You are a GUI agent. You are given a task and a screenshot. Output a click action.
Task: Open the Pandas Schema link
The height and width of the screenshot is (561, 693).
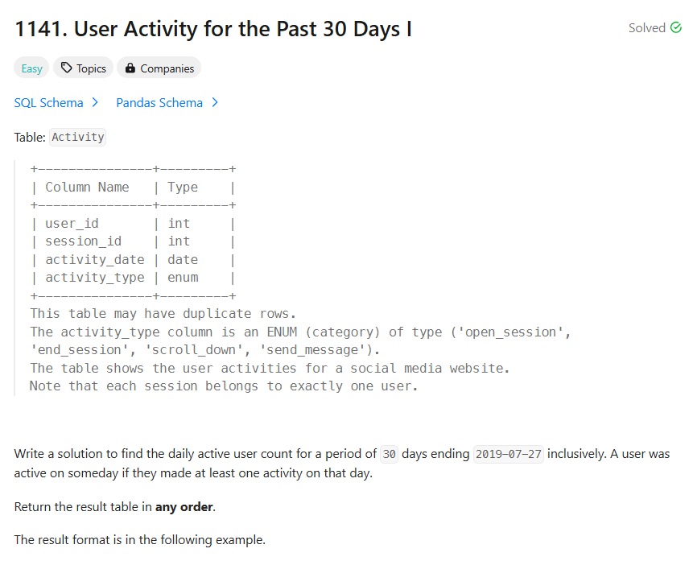(159, 103)
